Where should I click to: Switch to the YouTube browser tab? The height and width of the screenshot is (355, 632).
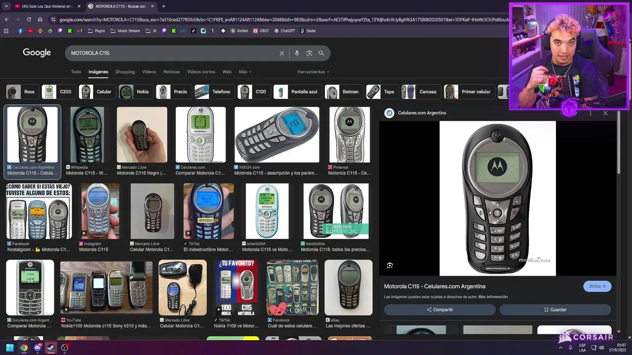click(x=47, y=6)
